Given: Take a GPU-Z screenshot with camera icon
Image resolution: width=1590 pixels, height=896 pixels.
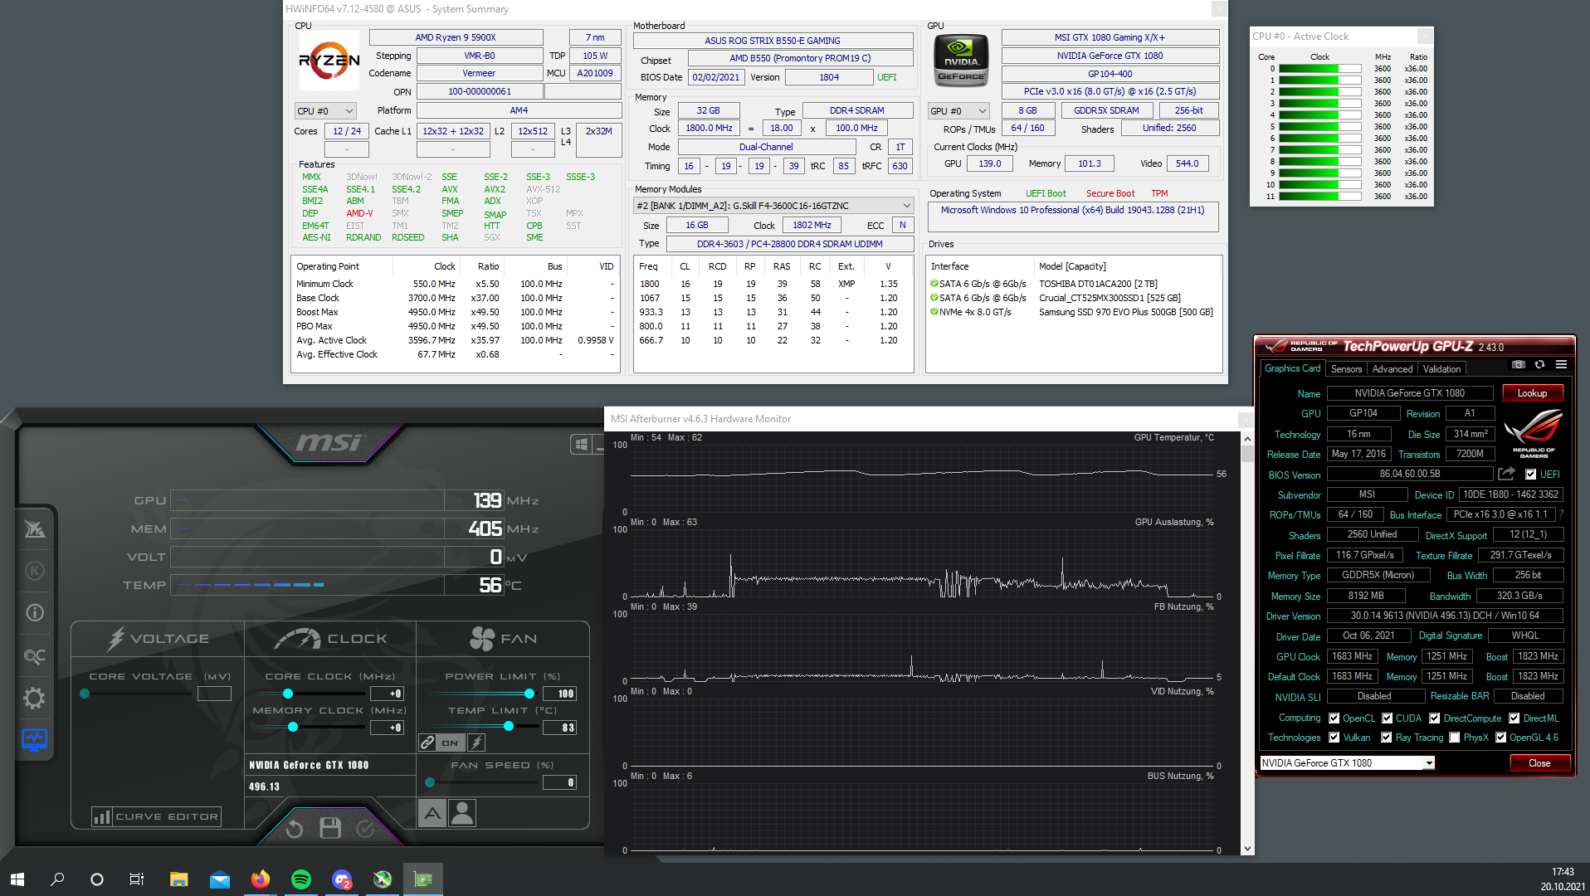Looking at the screenshot, I should 1519,365.
